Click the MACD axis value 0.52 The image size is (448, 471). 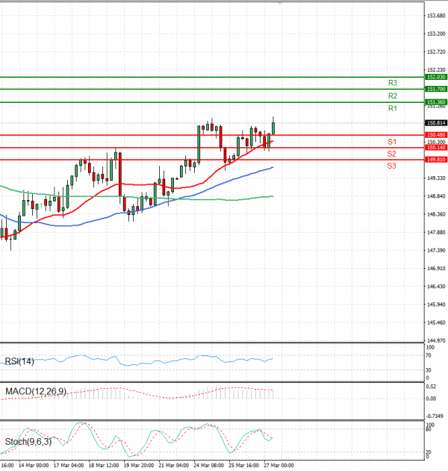[431, 387]
